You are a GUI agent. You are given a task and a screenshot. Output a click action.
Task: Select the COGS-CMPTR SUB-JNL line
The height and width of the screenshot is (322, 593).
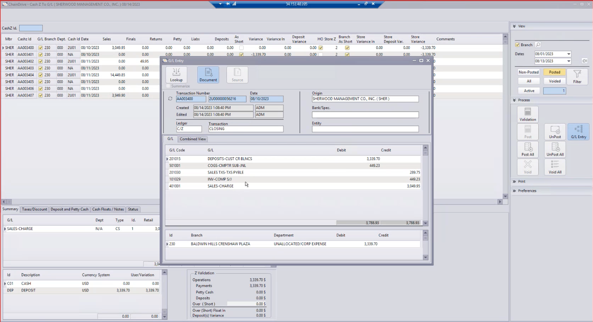293,166
